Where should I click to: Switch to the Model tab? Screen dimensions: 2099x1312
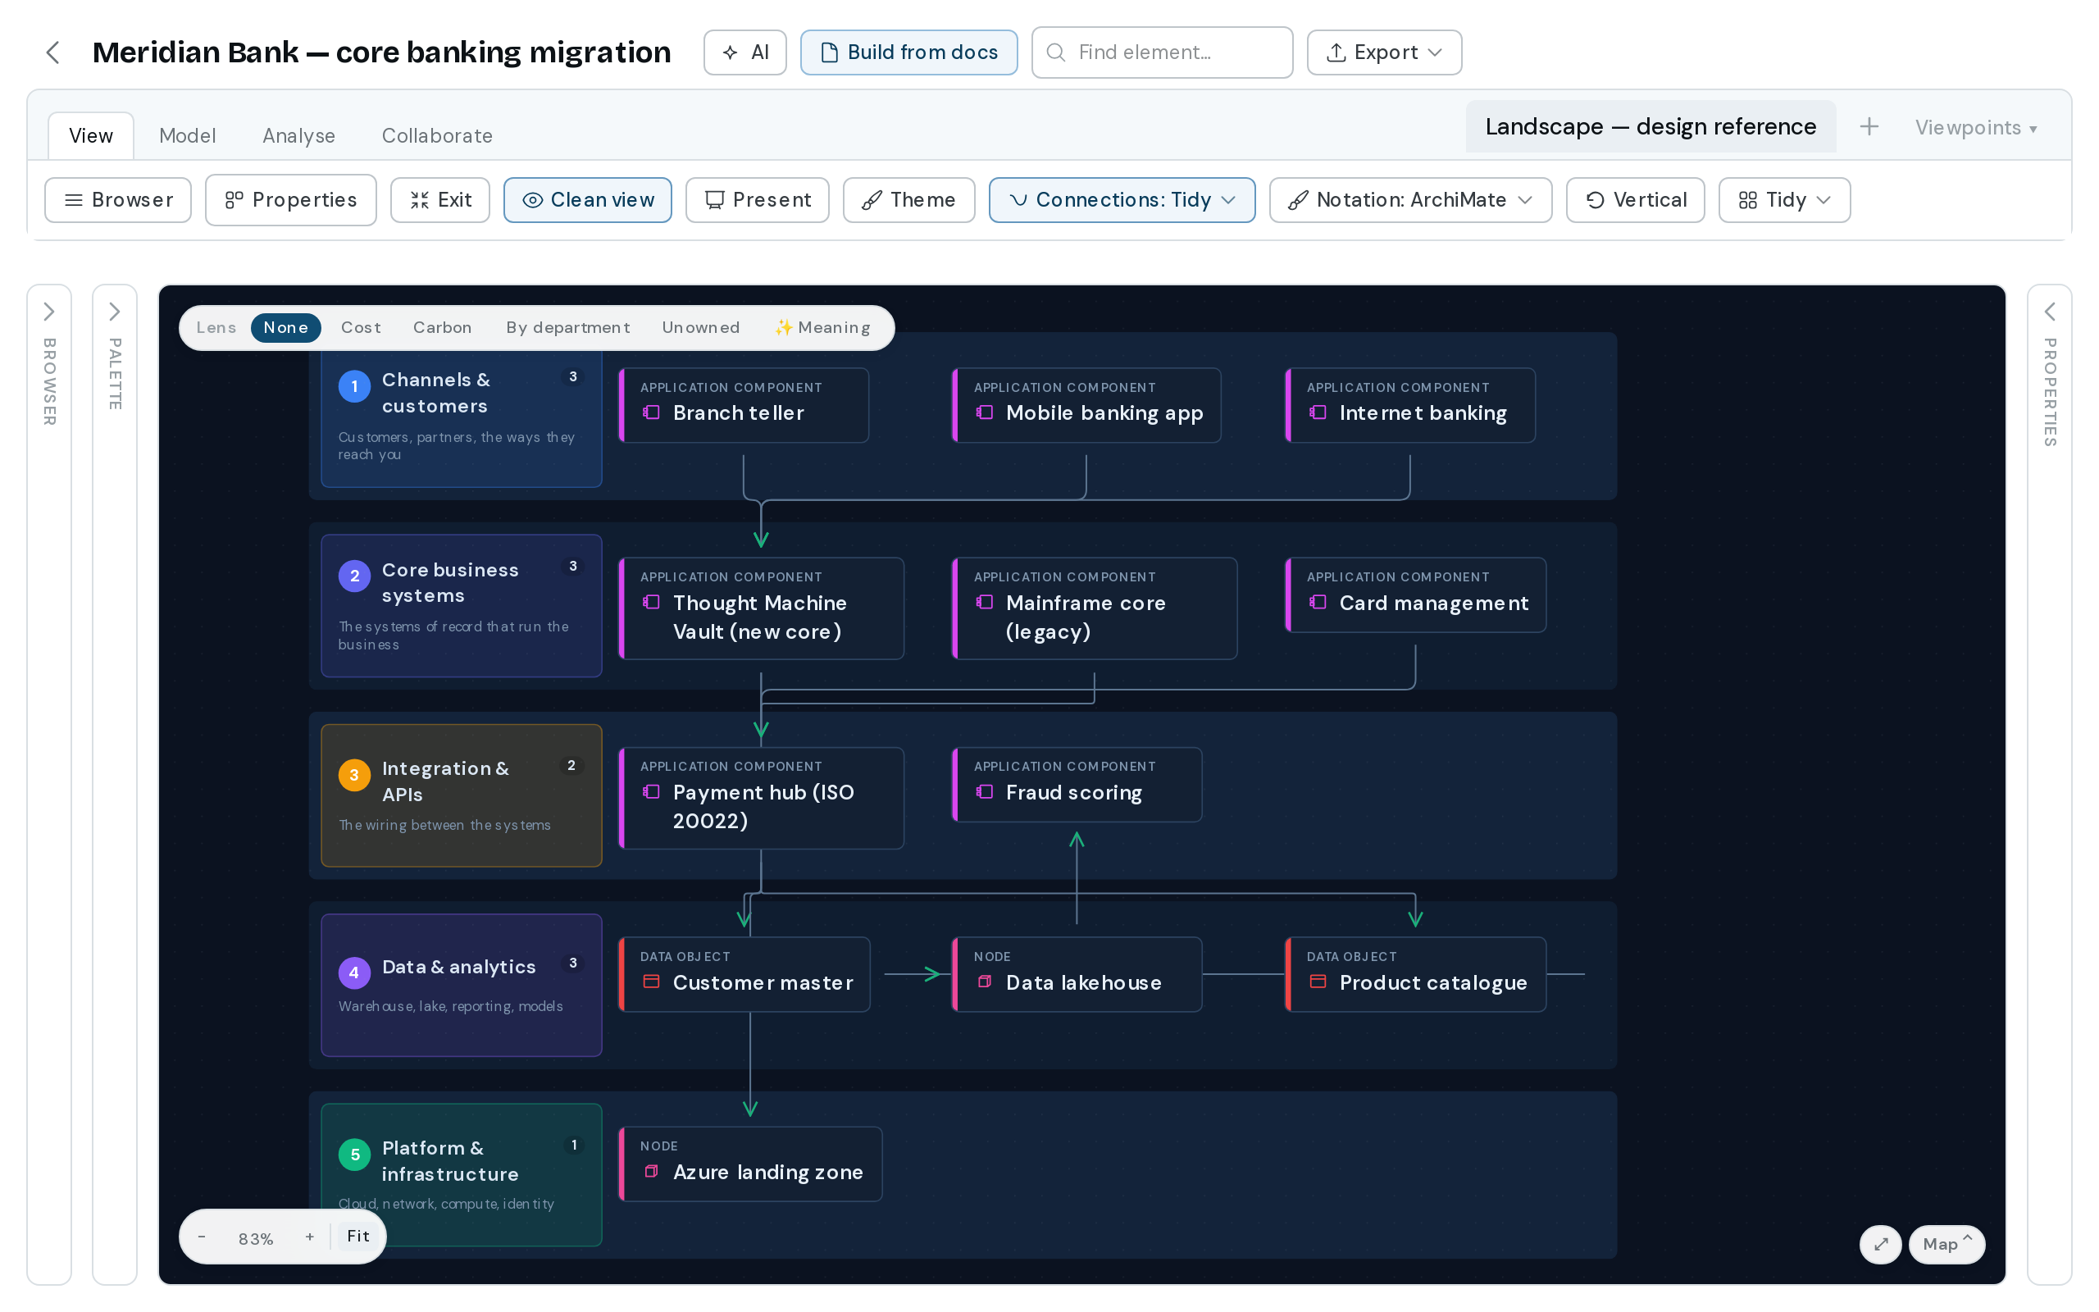point(187,135)
